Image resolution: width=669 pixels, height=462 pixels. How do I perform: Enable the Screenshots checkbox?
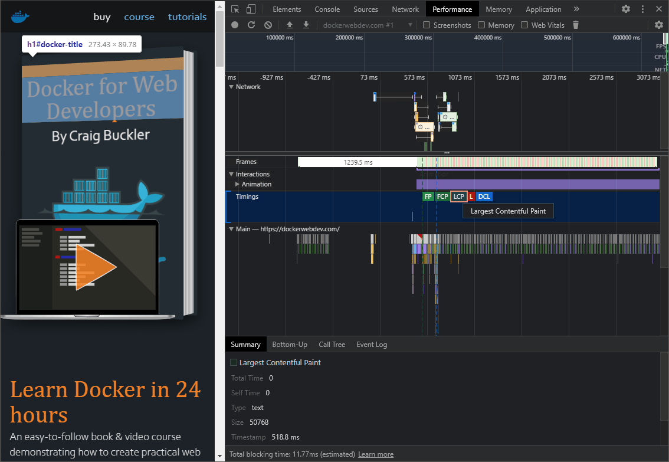(427, 25)
